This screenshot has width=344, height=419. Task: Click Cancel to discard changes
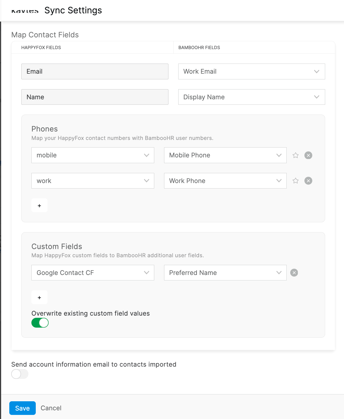click(x=51, y=408)
